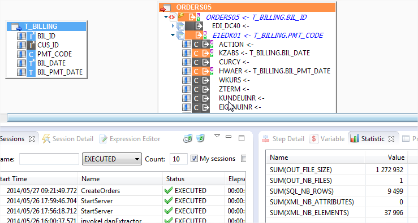Click the Start Time column header
Image resolution: width=418 pixels, height=223 pixels.
point(39,179)
